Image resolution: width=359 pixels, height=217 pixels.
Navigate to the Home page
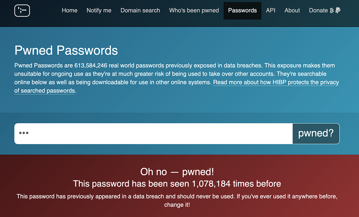69,10
